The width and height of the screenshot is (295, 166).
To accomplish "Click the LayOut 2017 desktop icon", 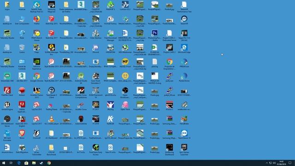I will coord(37,119).
